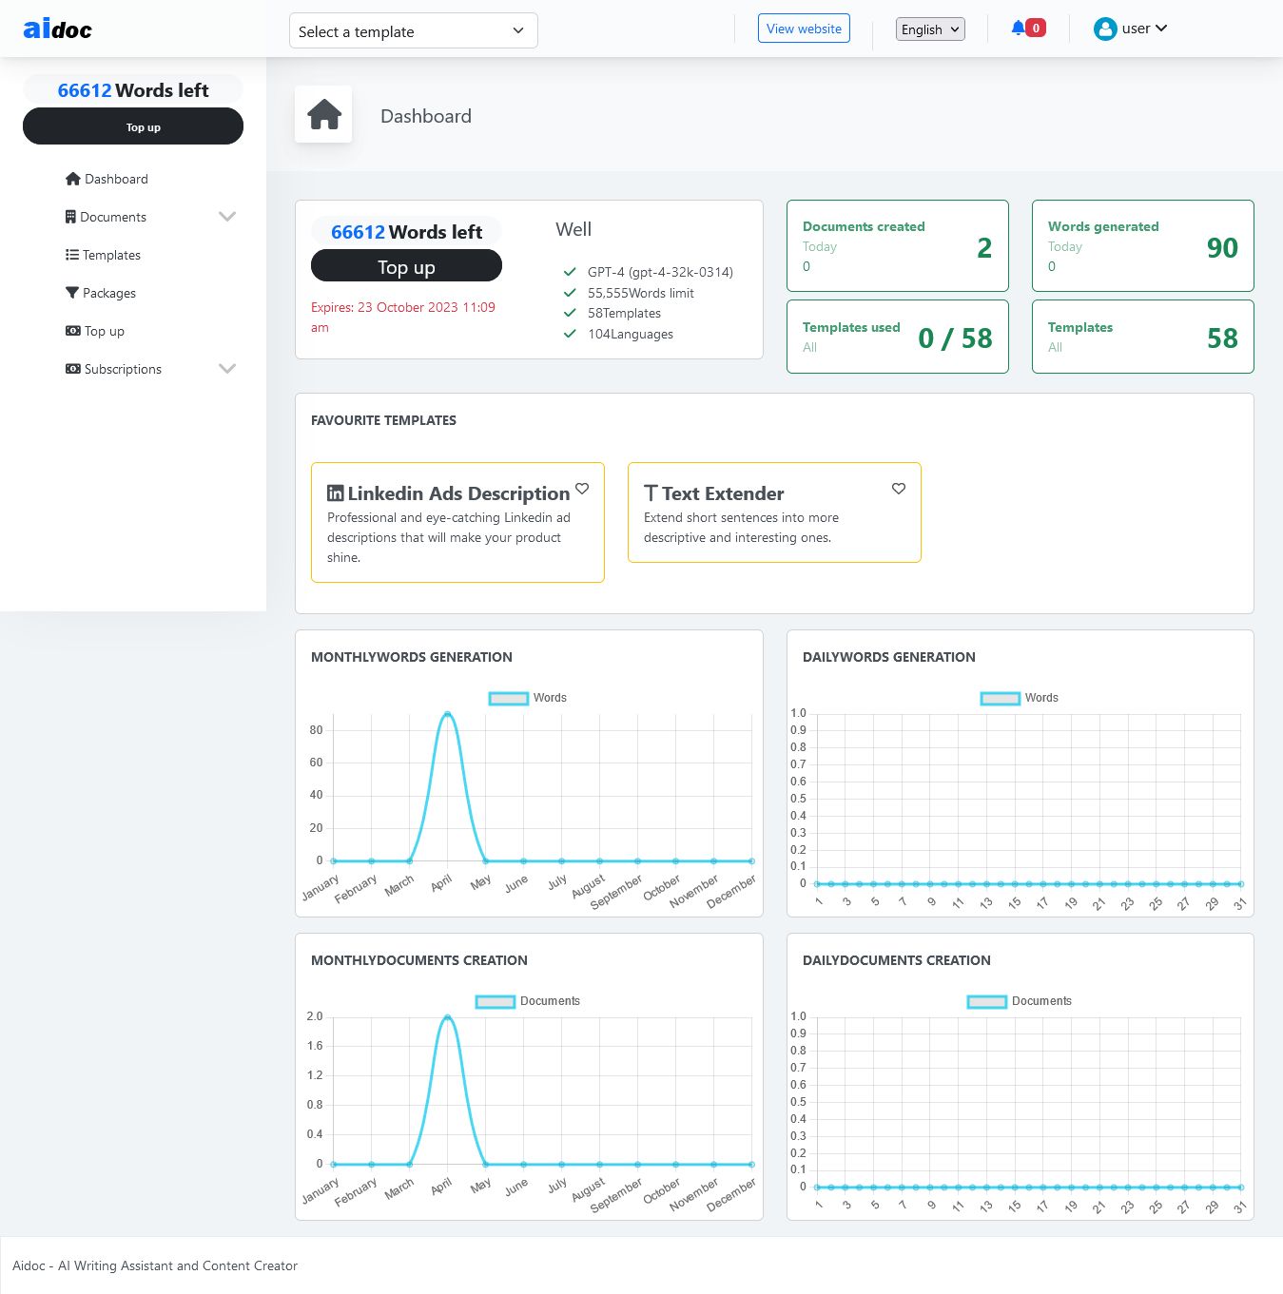Click the Well plan name

click(x=573, y=229)
